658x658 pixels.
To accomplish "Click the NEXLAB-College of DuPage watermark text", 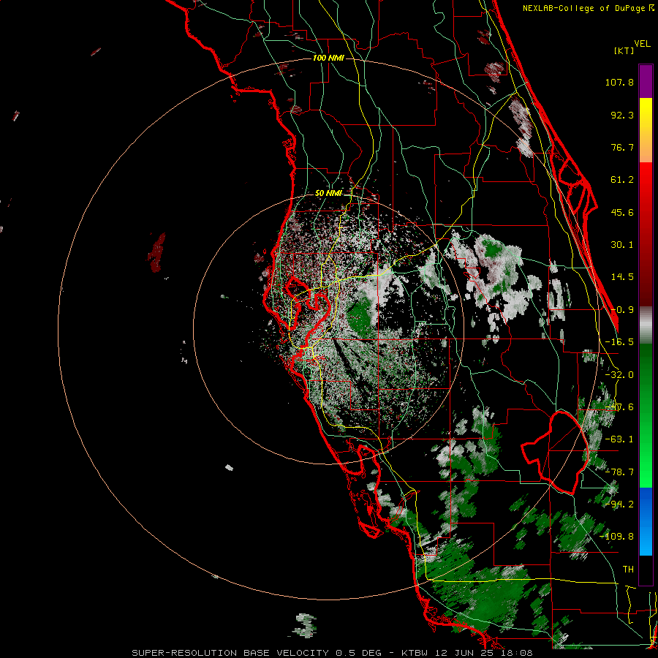I will pos(588,8).
